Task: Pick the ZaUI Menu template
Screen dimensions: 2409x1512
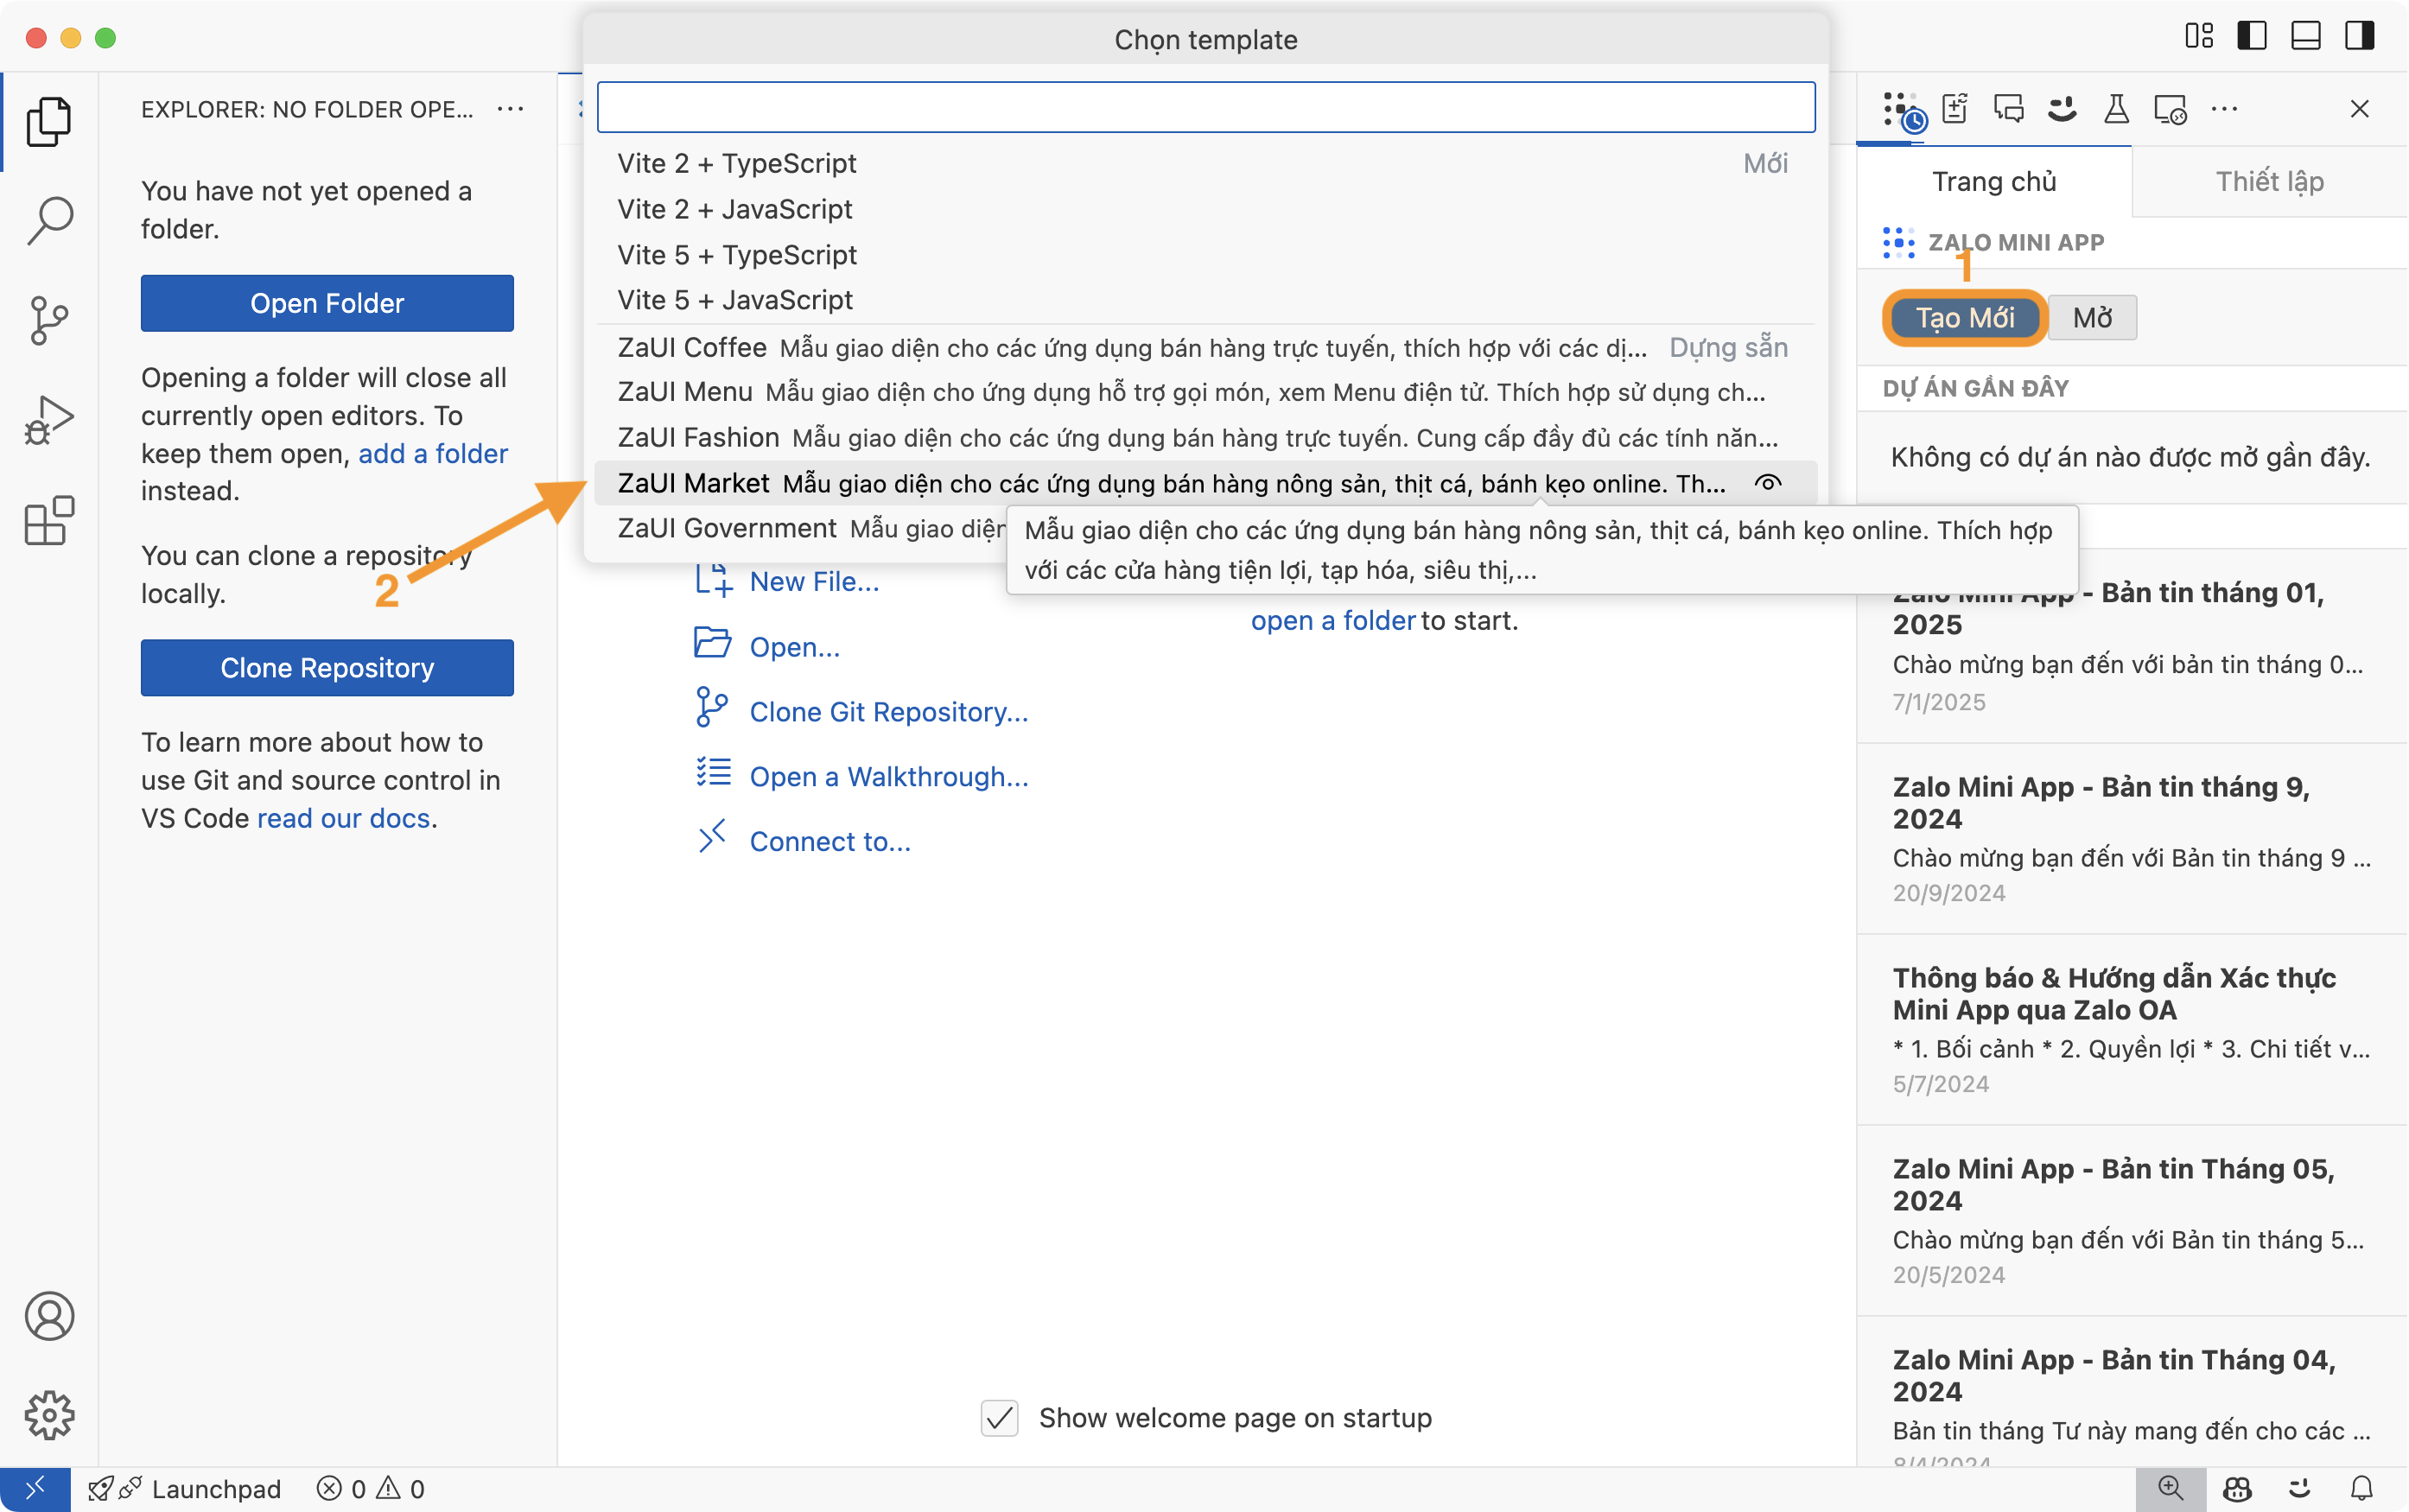Action: [1206, 392]
